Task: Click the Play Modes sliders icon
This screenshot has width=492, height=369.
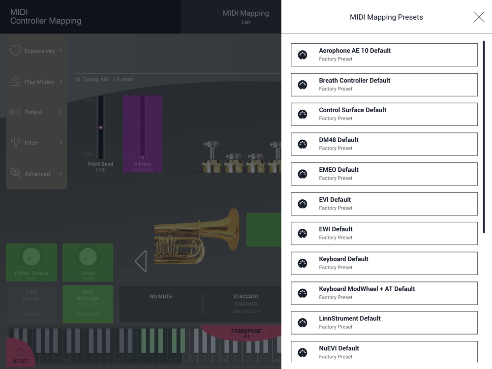Action: [16, 82]
